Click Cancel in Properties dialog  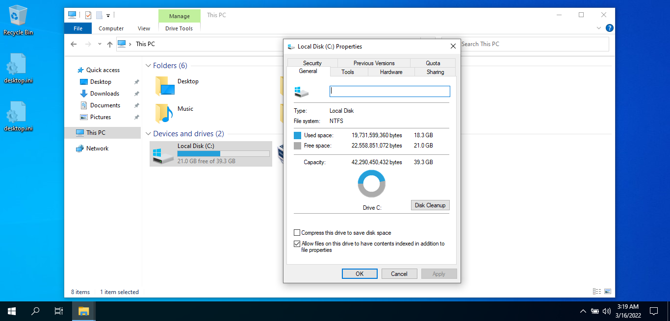click(x=399, y=274)
